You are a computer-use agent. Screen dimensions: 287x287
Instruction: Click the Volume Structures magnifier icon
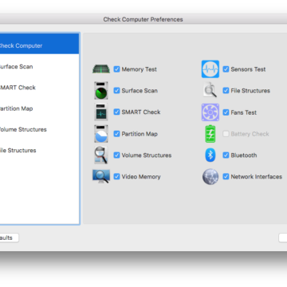[x=101, y=155]
